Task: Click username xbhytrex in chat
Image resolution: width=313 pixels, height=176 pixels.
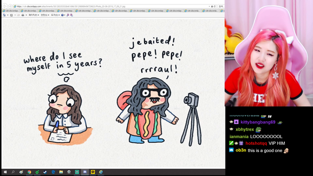Action: 245,129
